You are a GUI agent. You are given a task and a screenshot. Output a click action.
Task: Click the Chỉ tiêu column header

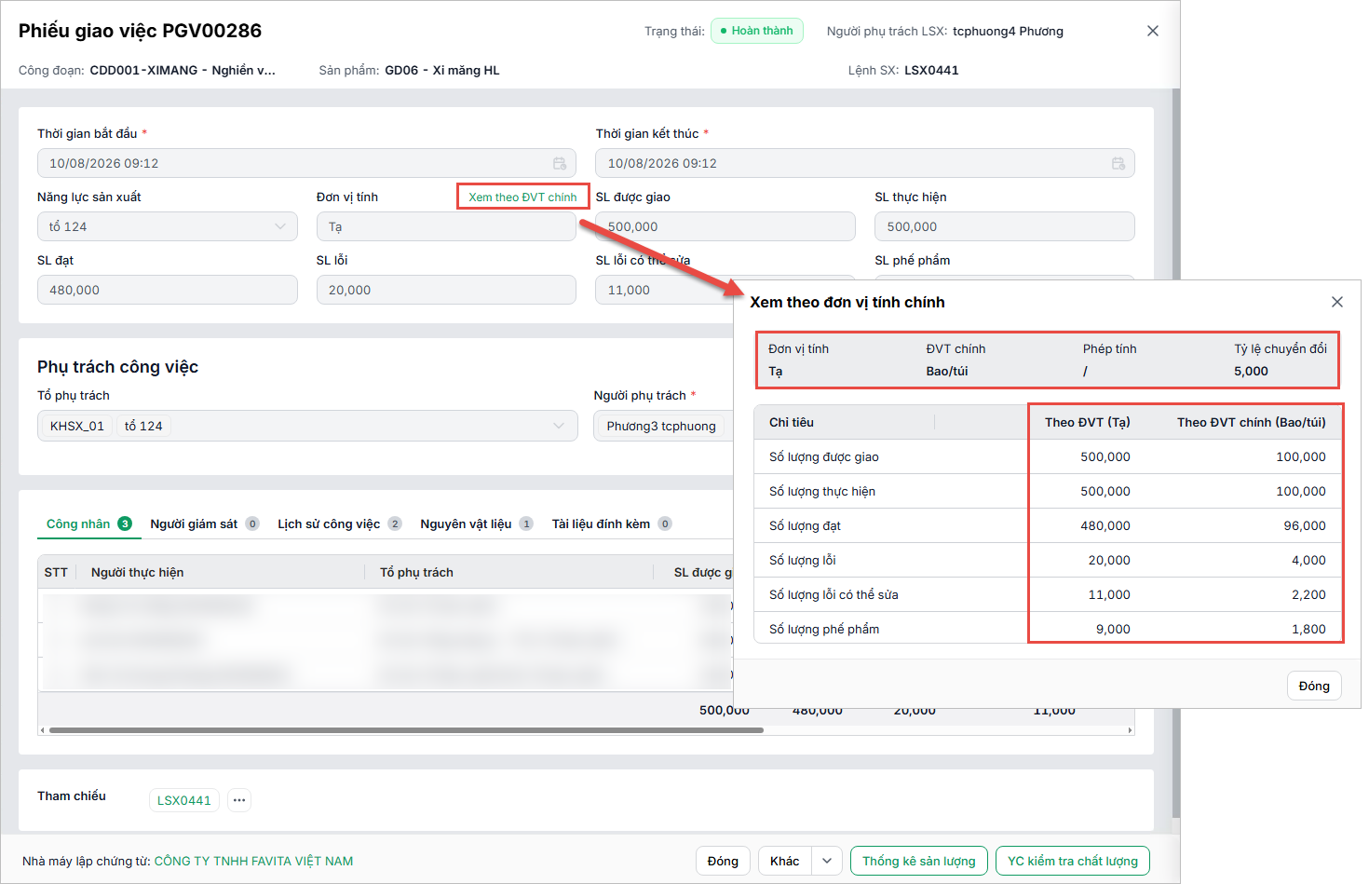click(792, 422)
